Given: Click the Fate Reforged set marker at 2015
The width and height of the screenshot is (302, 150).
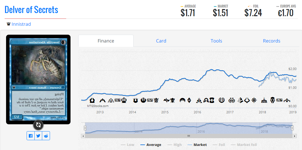Looking at the screenshot, I should click(166, 100).
